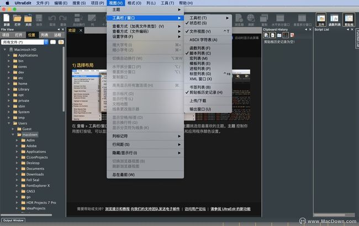Viewport: 359px width, 226px height.
Task: Open the Output Window tab at bottom
Action: pos(13,220)
